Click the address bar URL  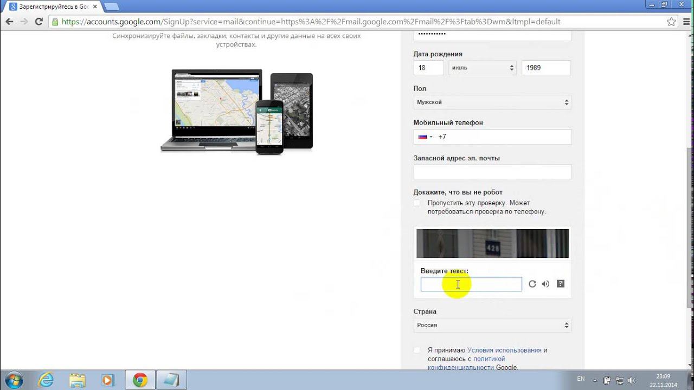(x=311, y=22)
